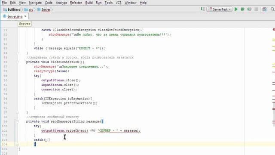
Task: Click the grey Stop button in toolbar
Action: pos(256,9)
